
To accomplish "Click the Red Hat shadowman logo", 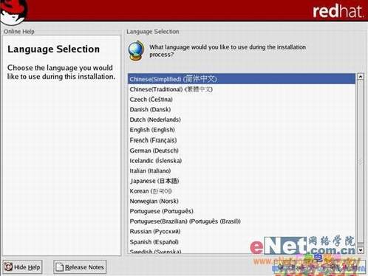I will [x=13, y=11].
